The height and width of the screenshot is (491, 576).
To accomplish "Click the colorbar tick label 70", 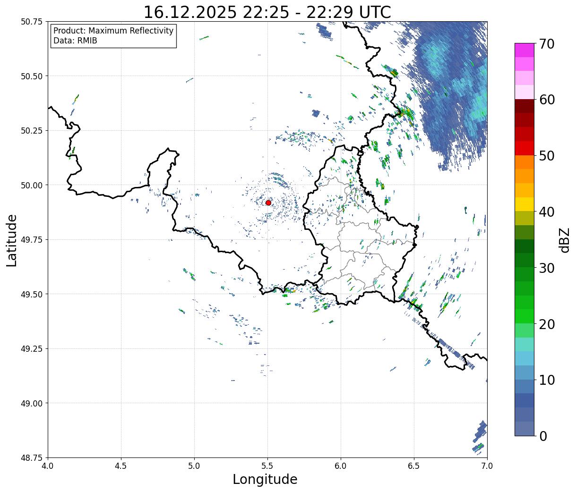I will click(x=547, y=44).
